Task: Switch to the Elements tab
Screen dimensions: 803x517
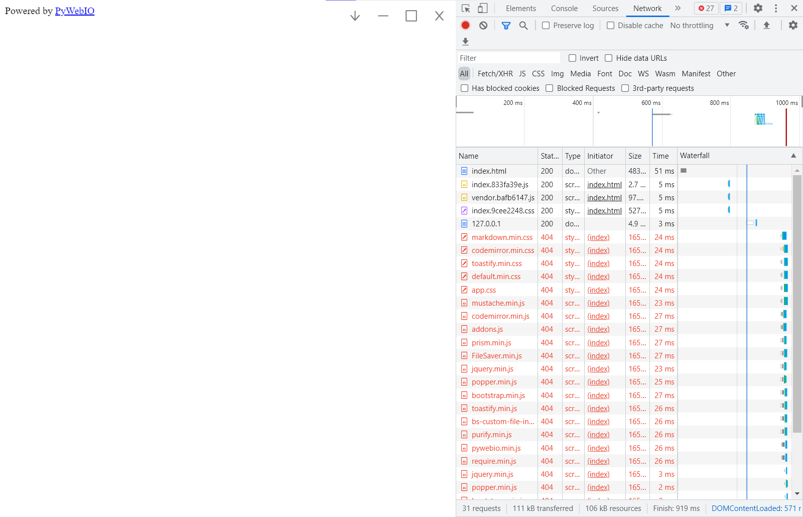Action: (520, 8)
